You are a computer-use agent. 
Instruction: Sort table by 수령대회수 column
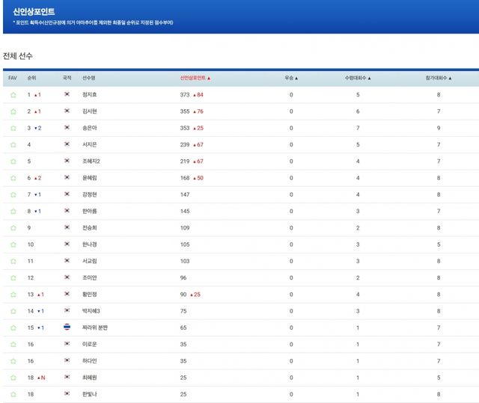click(357, 78)
